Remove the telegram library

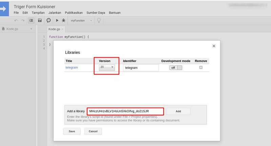pos(201,68)
